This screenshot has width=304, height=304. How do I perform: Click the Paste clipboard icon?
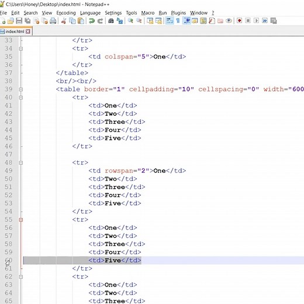pyautogui.click(x=81, y=20)
